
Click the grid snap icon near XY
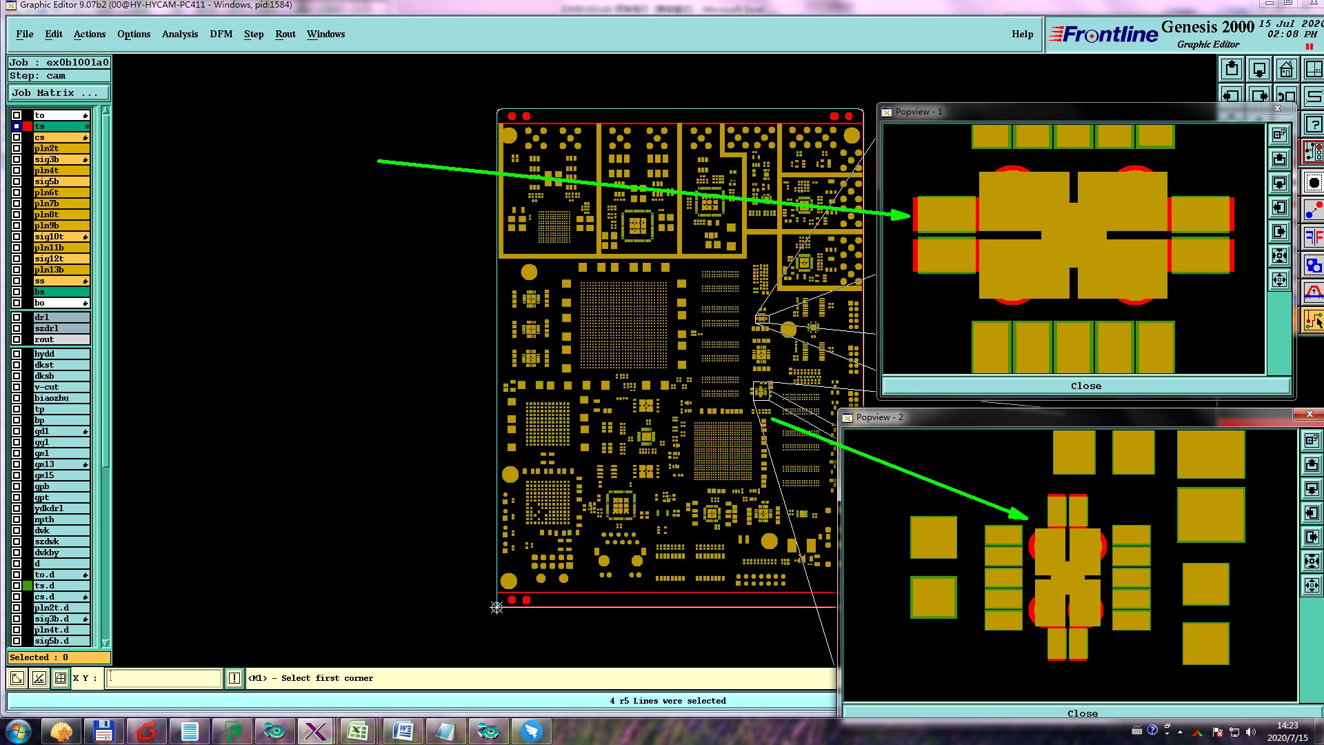click(x=61, y=678)
